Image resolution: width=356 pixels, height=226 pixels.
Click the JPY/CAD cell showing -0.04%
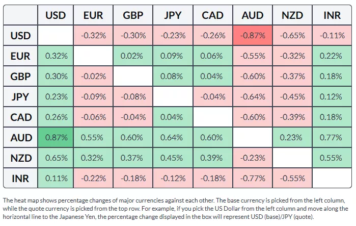click(213, 97)
